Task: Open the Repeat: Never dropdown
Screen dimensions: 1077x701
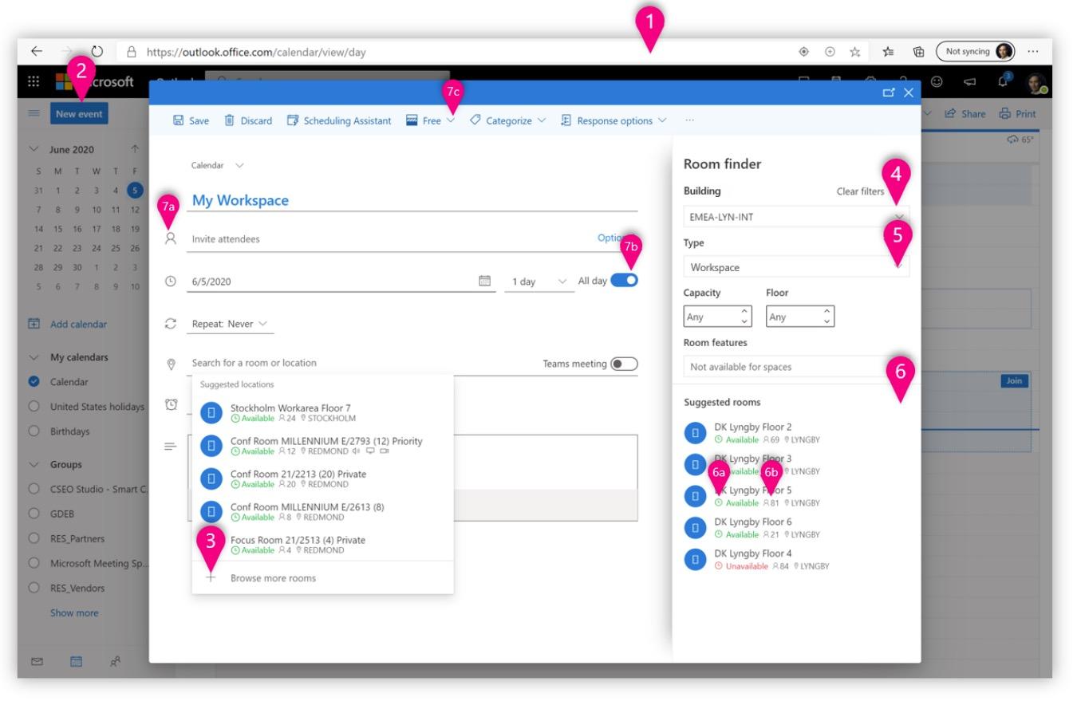Action: [x=230, y=324]
